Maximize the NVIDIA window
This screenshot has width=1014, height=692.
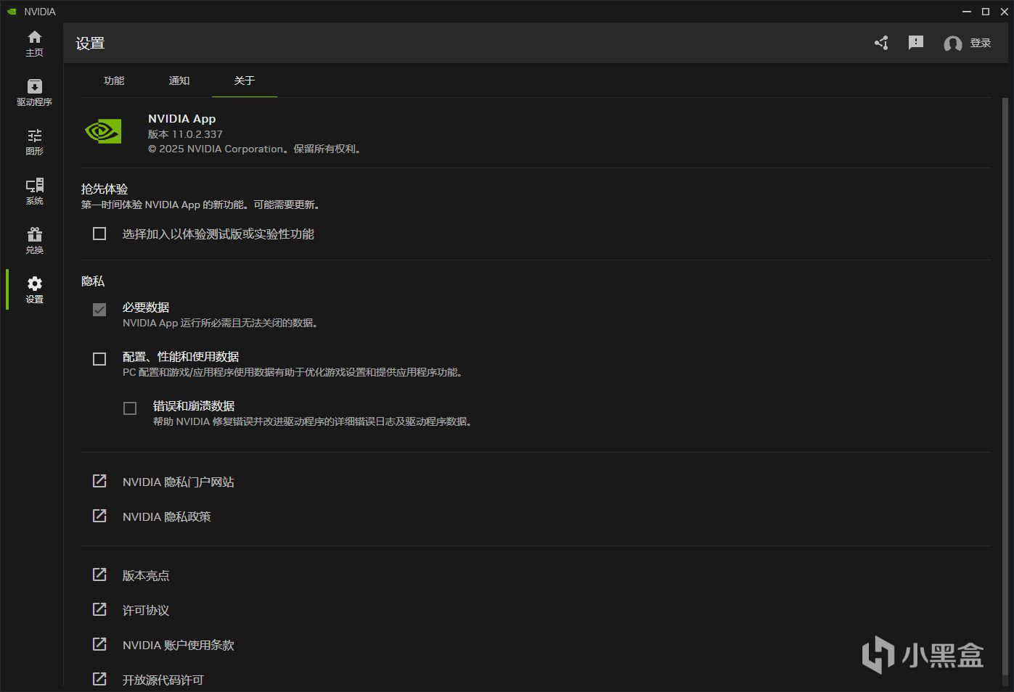[986, 12]
